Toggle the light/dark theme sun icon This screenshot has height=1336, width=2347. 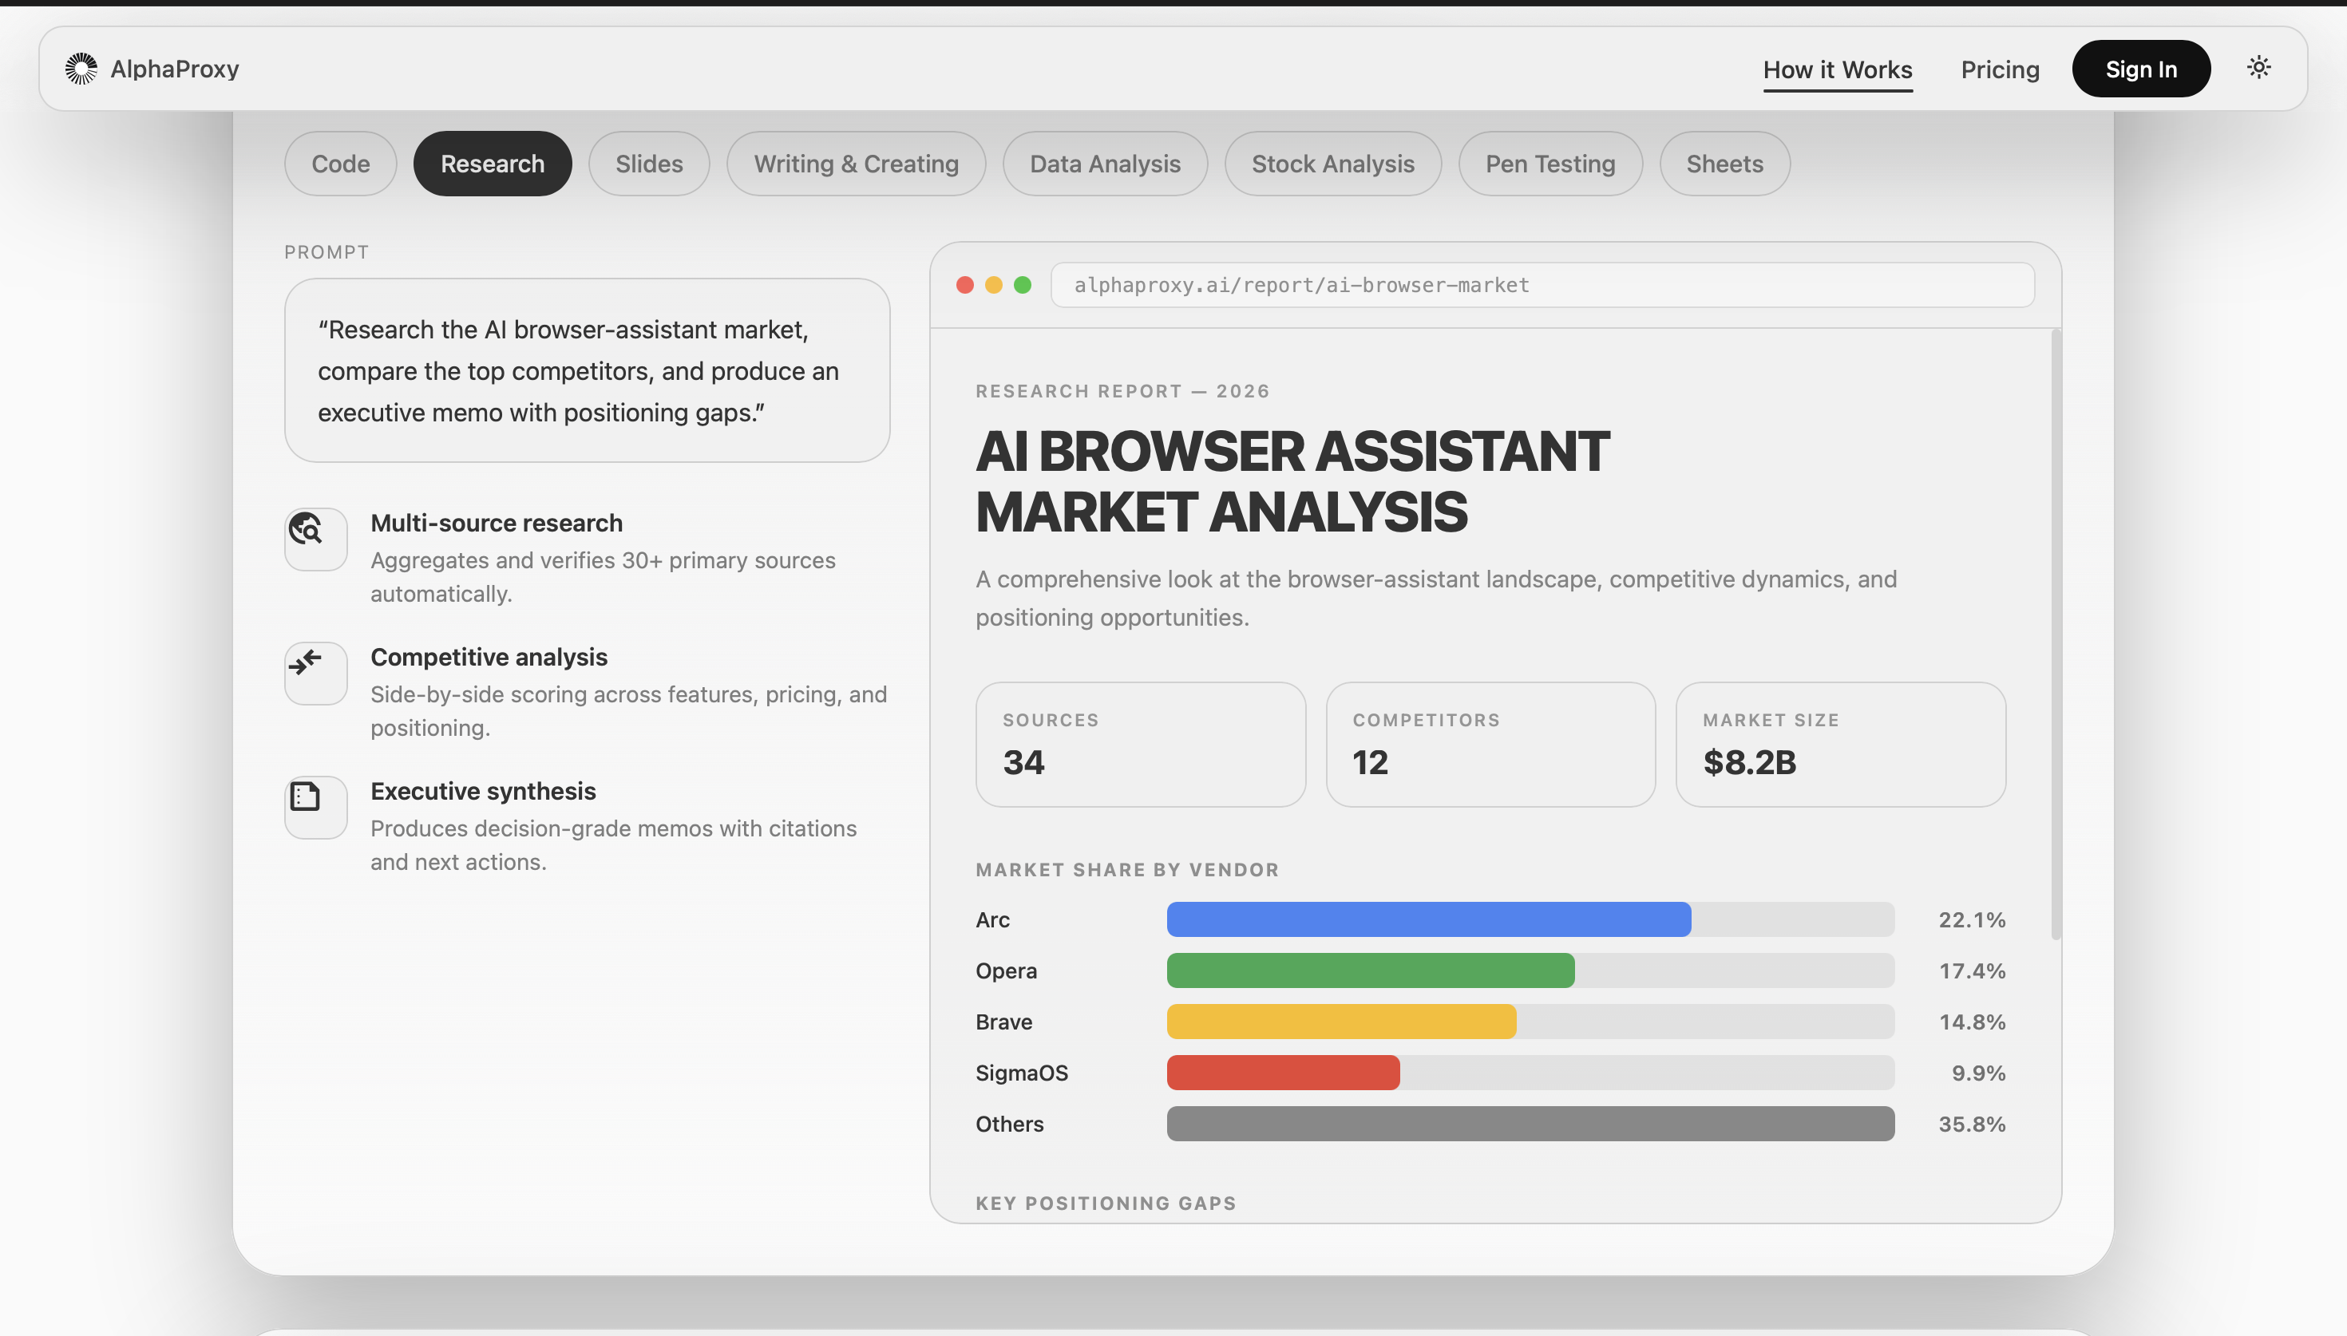click(2258, 67)
